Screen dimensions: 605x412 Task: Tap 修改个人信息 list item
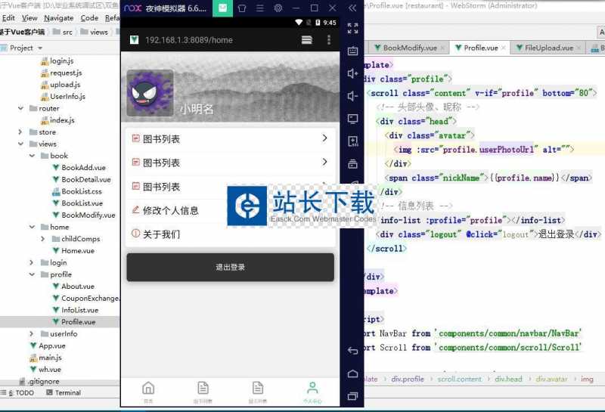[171, 210]
